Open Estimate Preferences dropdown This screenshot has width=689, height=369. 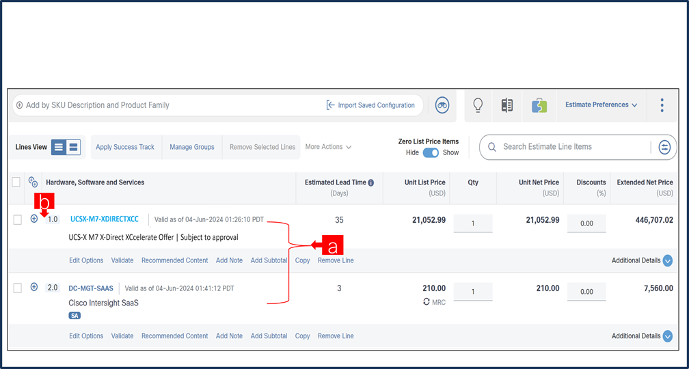click(601, 105)
